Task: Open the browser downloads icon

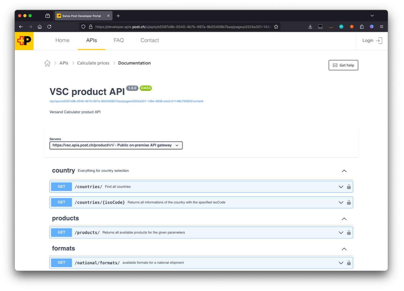Action: [x=310, y=27]
